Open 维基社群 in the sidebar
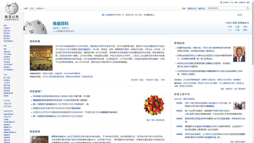 coord(7,52)
